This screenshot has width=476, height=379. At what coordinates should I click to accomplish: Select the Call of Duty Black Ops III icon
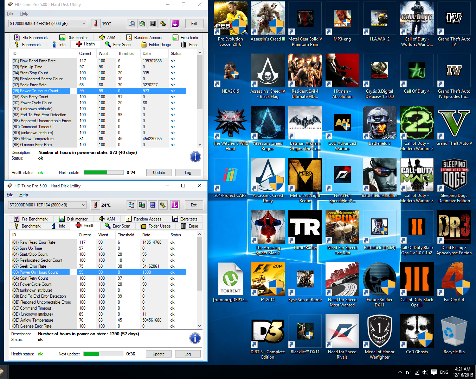pyautogui.click(x=417, y=285)
